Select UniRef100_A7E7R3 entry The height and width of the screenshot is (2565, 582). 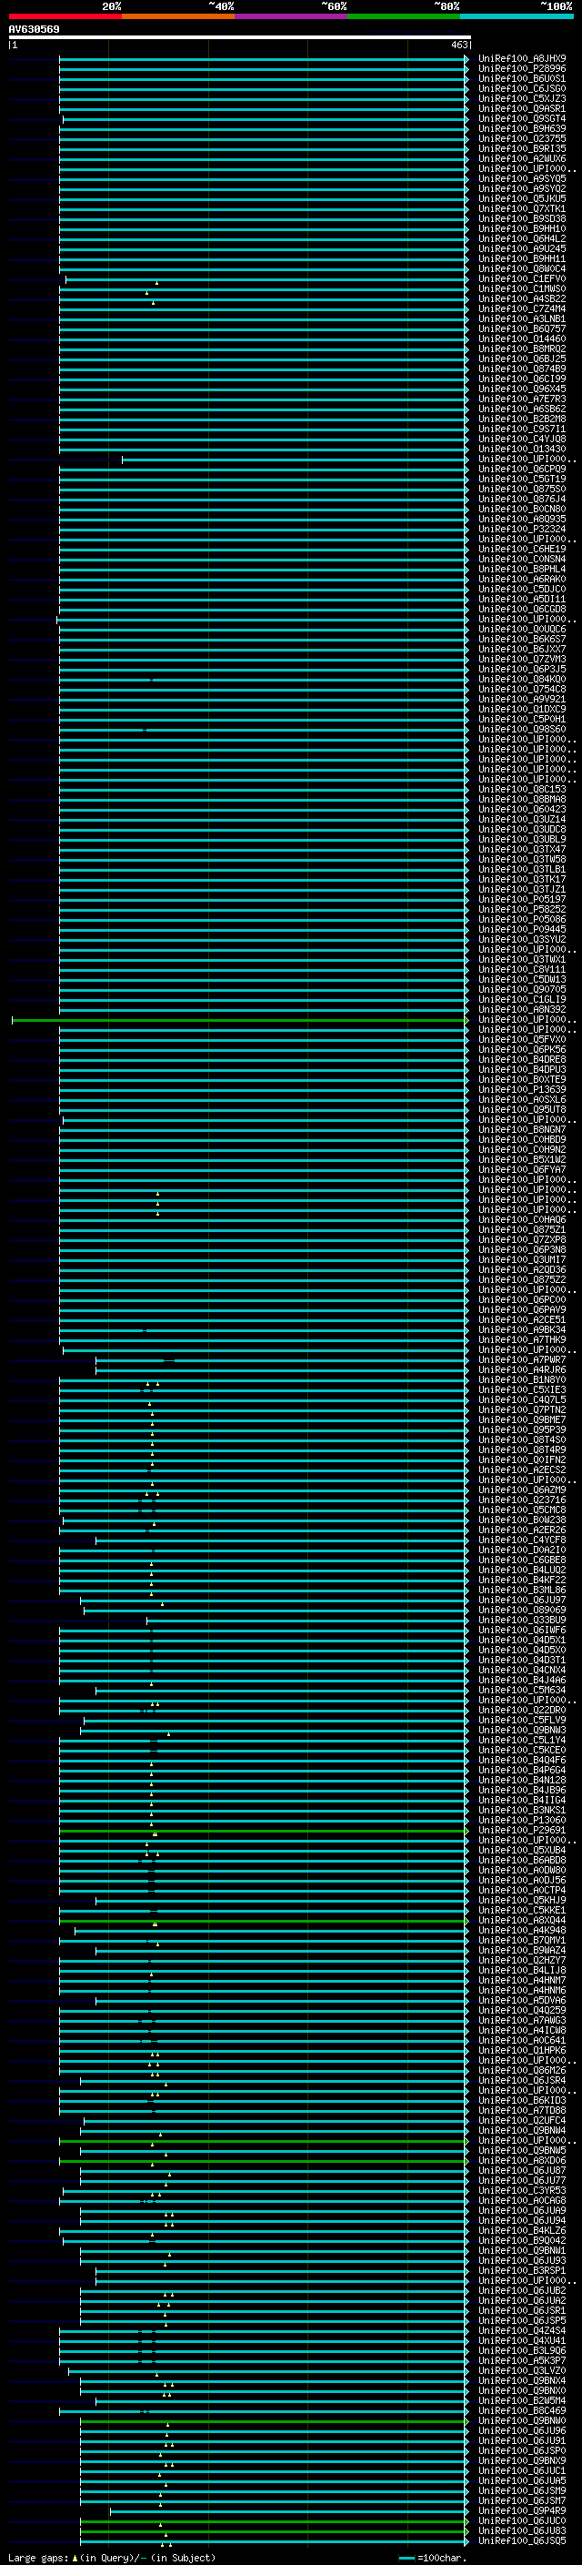(x=522, y=399)
